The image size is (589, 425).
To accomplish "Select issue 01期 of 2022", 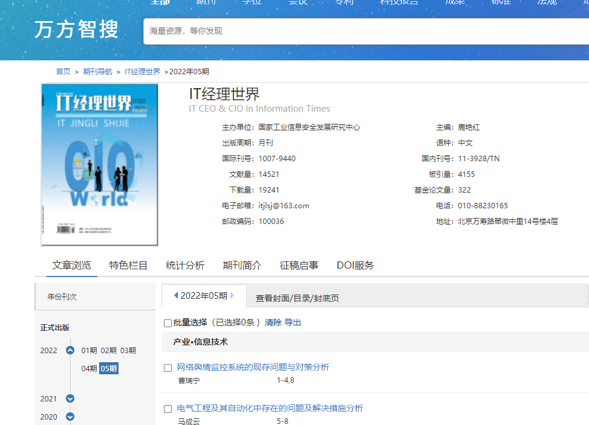I will coord(89,350).
